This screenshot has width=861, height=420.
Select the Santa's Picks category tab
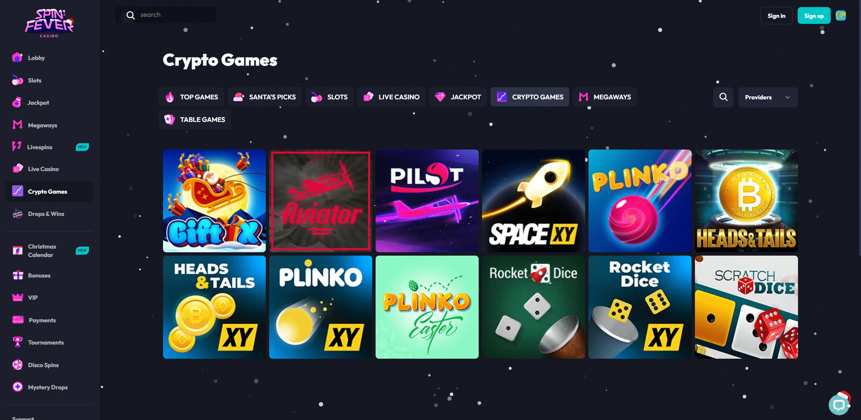point(264,97)
